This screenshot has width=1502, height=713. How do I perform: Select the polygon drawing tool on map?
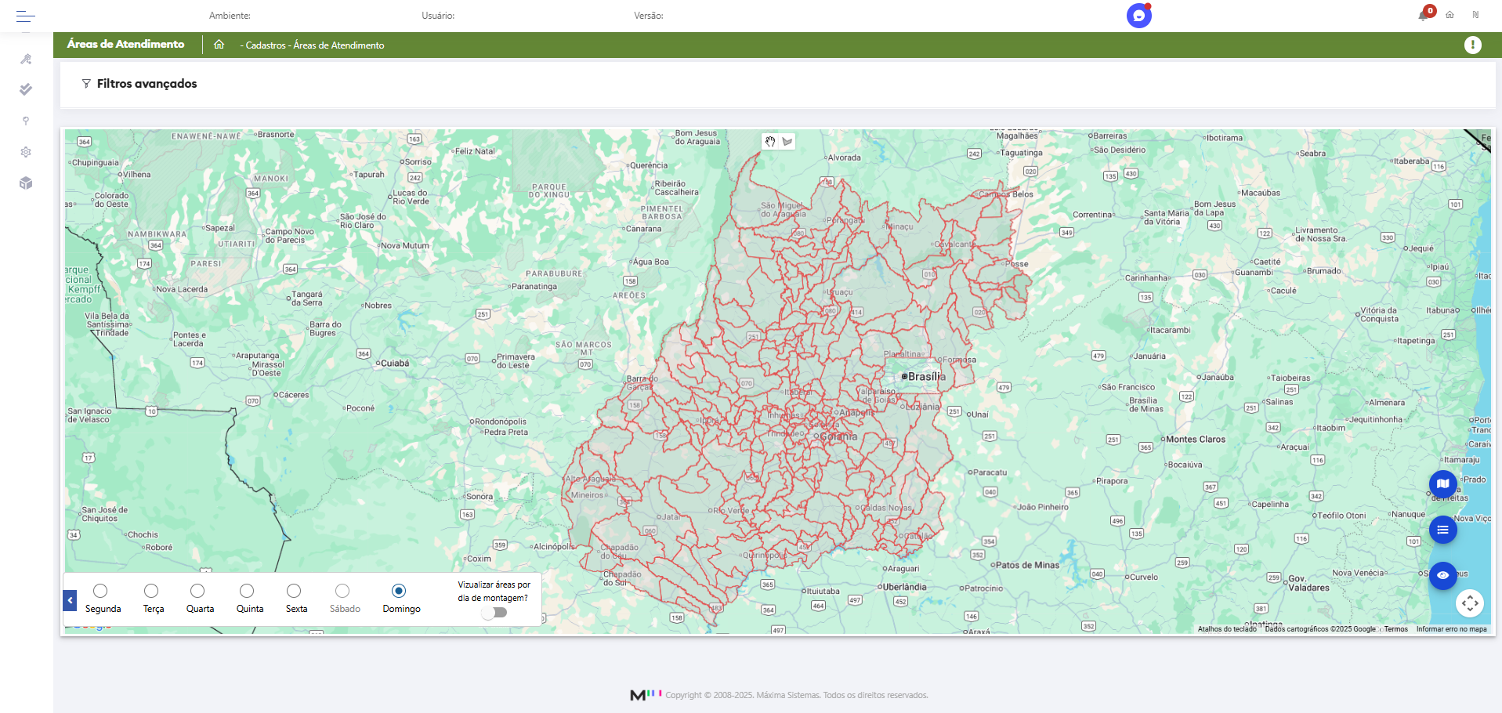coord(787,142)
